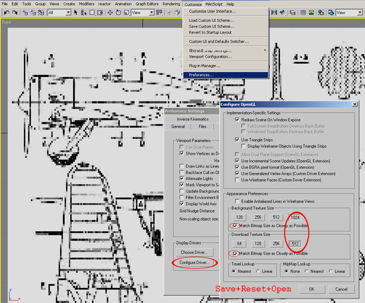Switch to the Files tab
Image resolution: width=365 pixels, height=303 pixels.
202,127
